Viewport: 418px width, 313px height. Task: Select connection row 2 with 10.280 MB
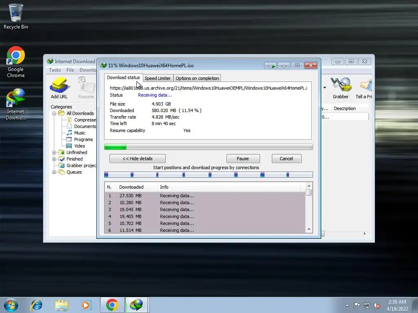(x=205, y=203)
